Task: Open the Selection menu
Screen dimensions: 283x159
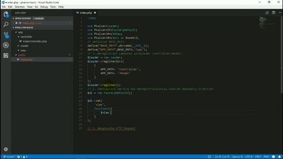Action: point(19,7)
